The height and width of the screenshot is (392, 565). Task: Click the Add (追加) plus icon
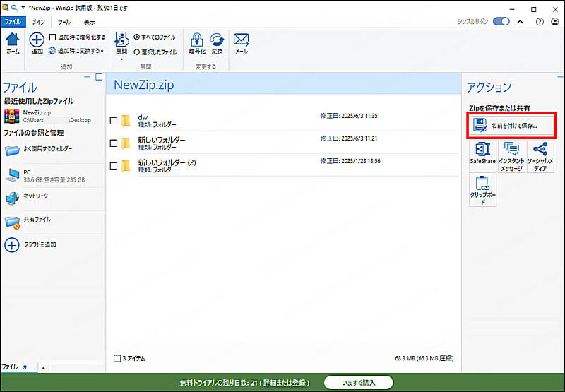37,40
